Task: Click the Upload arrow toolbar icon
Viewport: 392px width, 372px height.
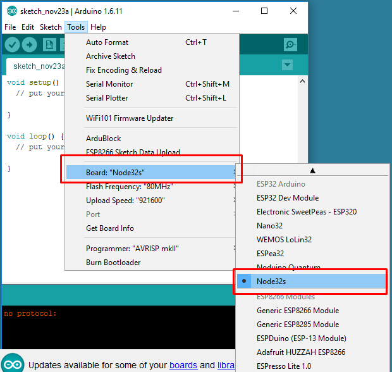Action: pyautogui.click(x=29, y=44)
